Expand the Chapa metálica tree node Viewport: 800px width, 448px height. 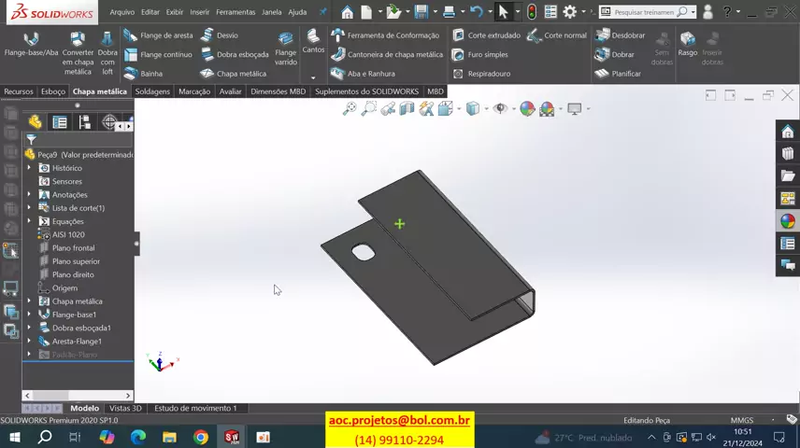(29, 301)
